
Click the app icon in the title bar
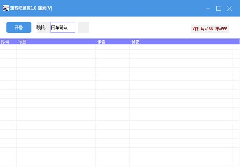[x=6, y=8]
